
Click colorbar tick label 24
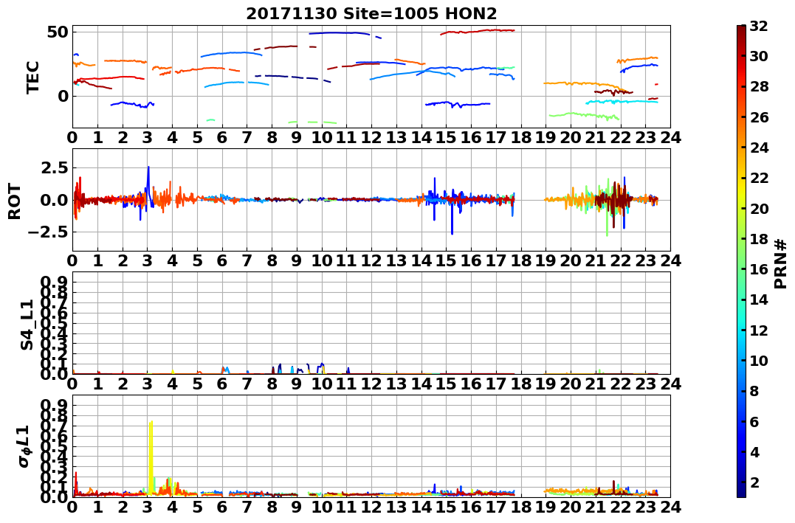coord(759,148)
